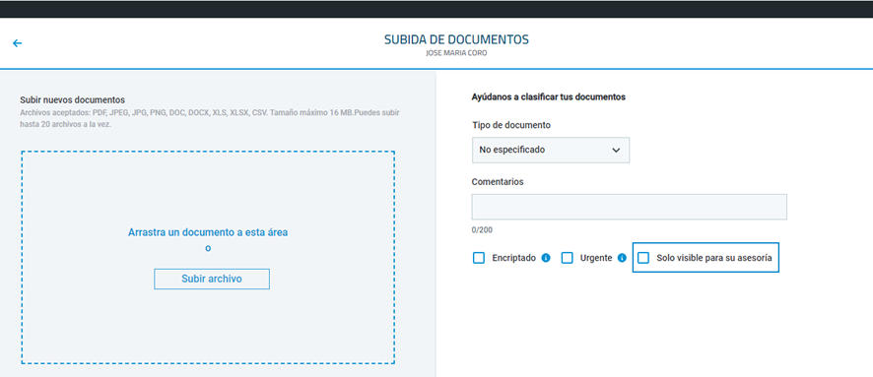Show info about the Urgente option

pos(622,258)
